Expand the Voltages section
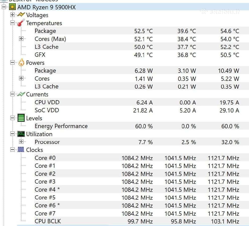 [12, 15]
